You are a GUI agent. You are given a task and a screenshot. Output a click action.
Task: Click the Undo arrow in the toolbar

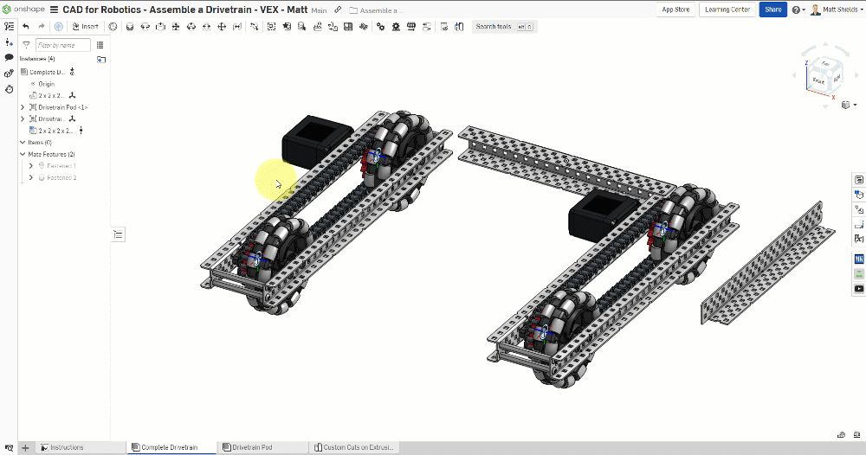coord(26,27)
